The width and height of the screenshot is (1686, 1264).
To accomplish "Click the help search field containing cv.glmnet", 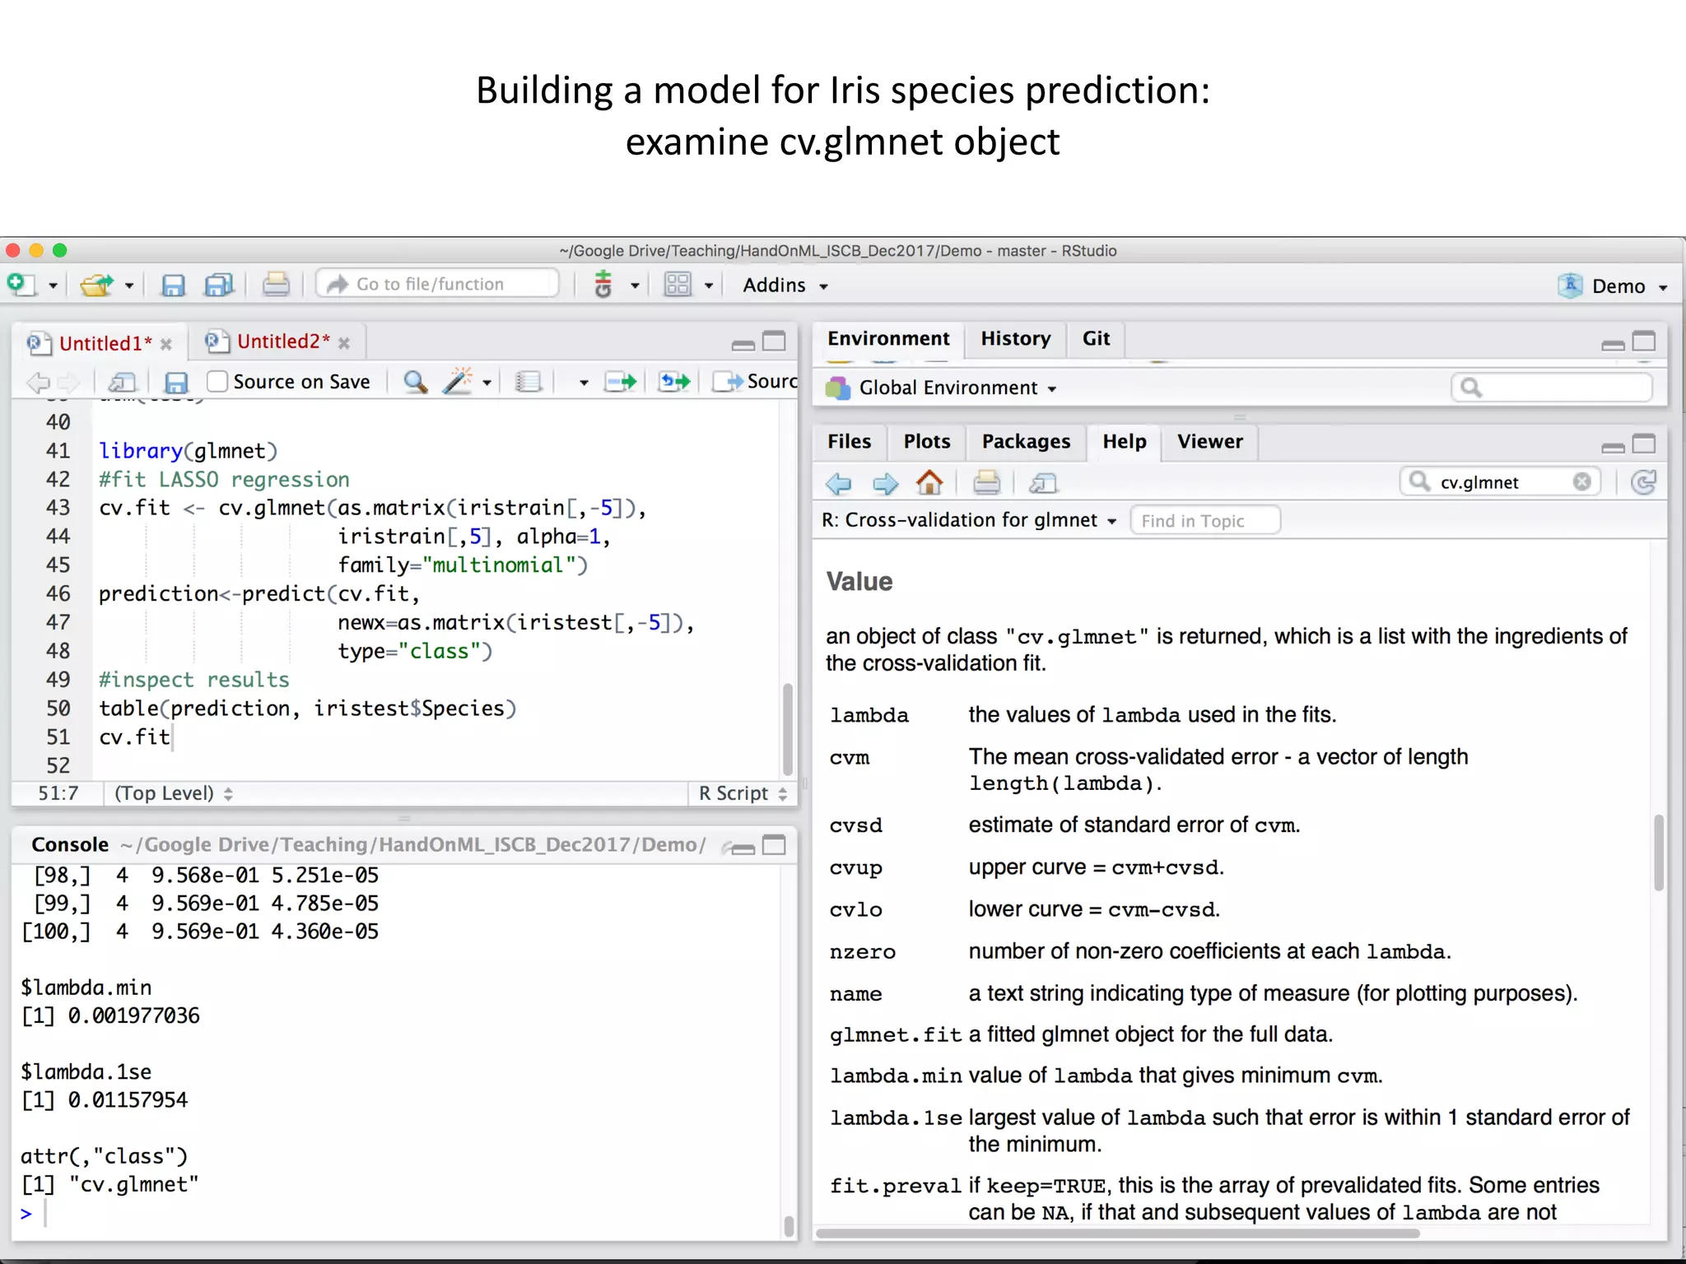I will [x=1500, y=481].
